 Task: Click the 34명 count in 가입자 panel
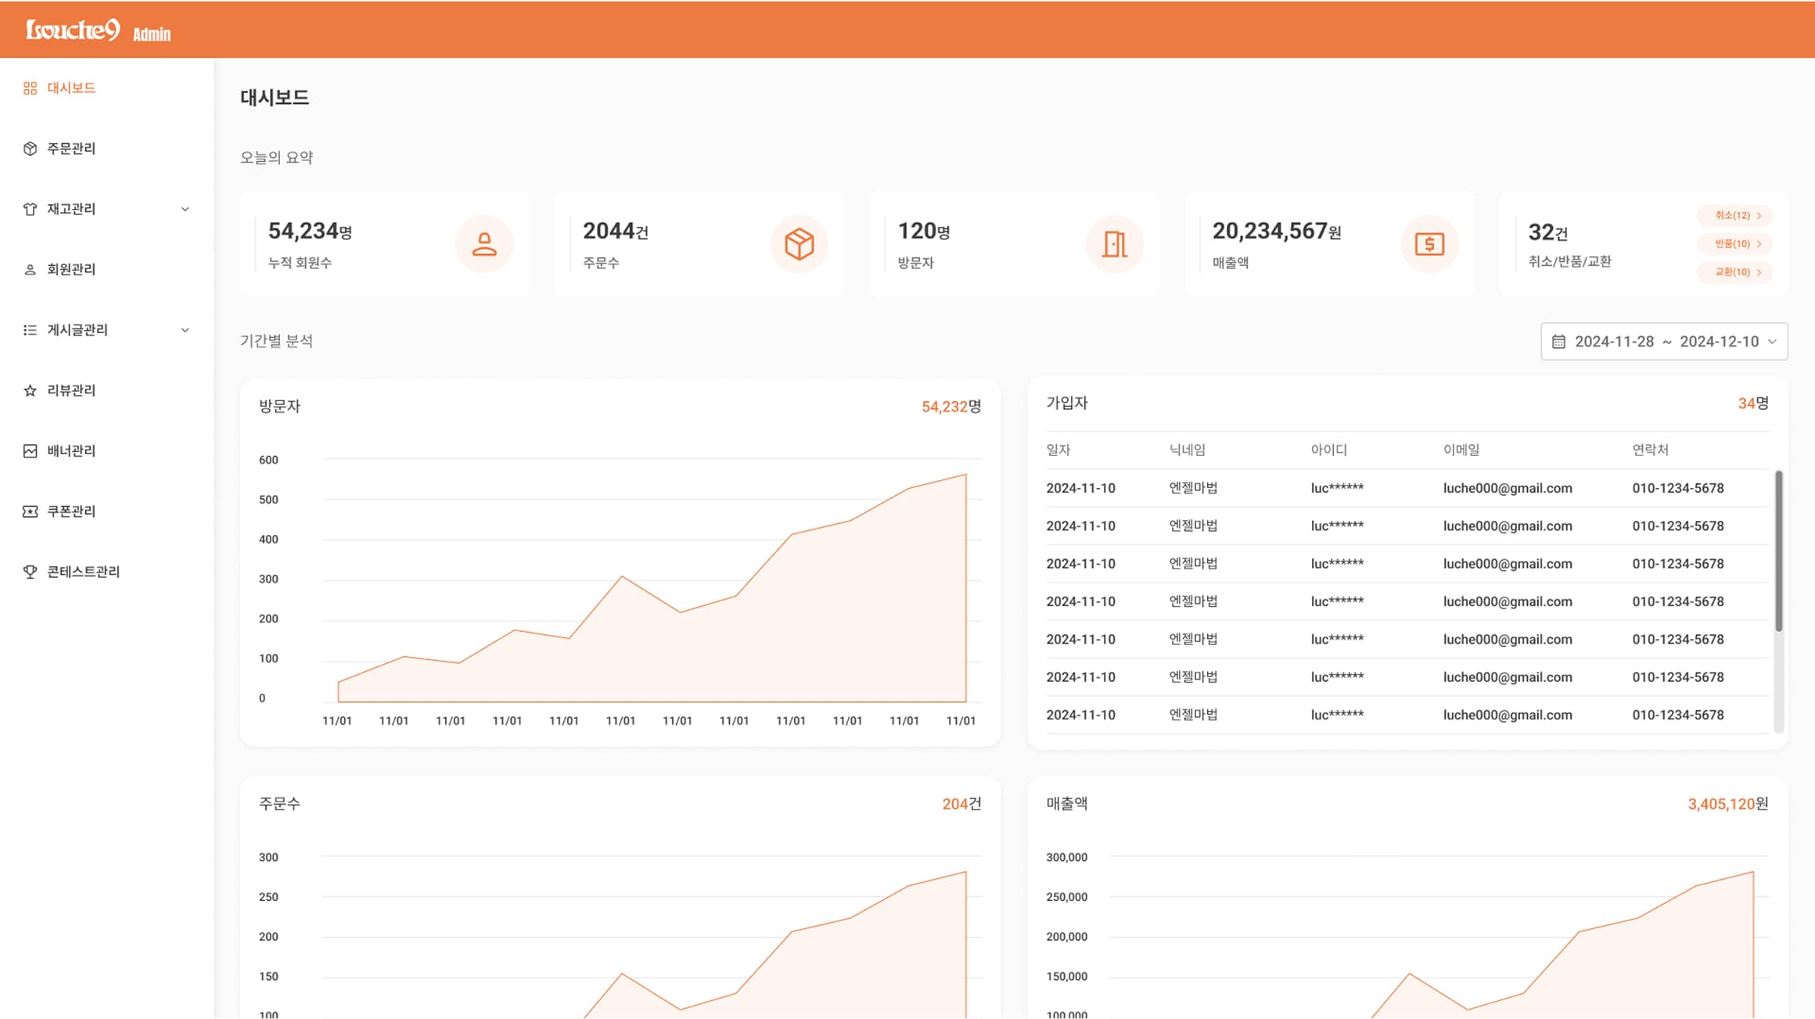(1753, 404)
